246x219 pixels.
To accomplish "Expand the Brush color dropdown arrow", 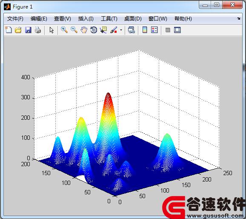I will tap(121, 30).
